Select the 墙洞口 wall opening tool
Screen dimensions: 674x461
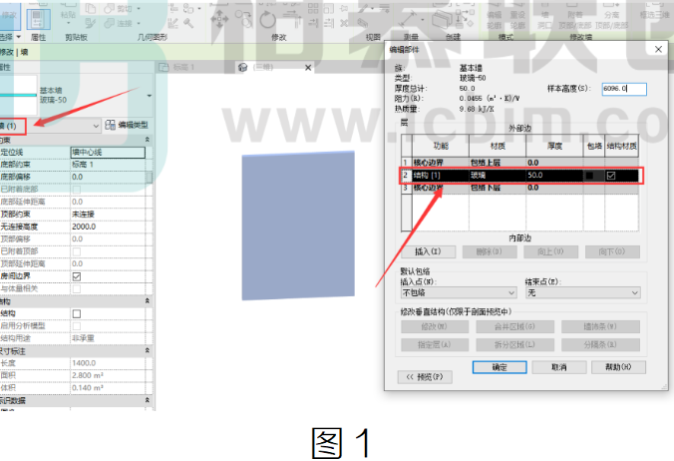coord(544,16)
